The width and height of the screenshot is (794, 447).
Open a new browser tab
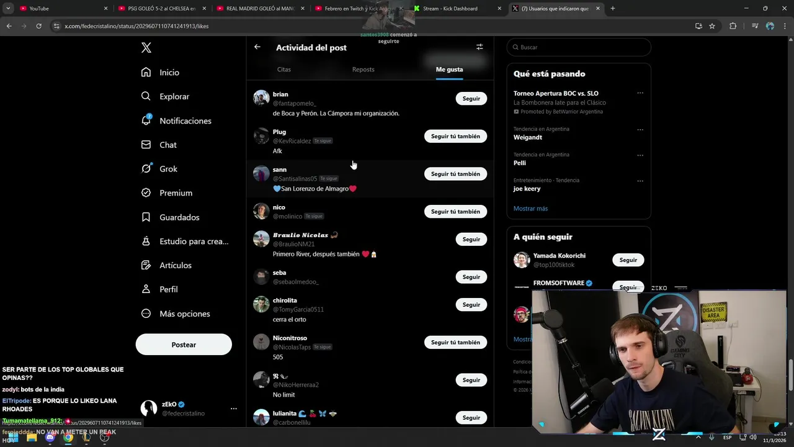click(x=613, y=9)
